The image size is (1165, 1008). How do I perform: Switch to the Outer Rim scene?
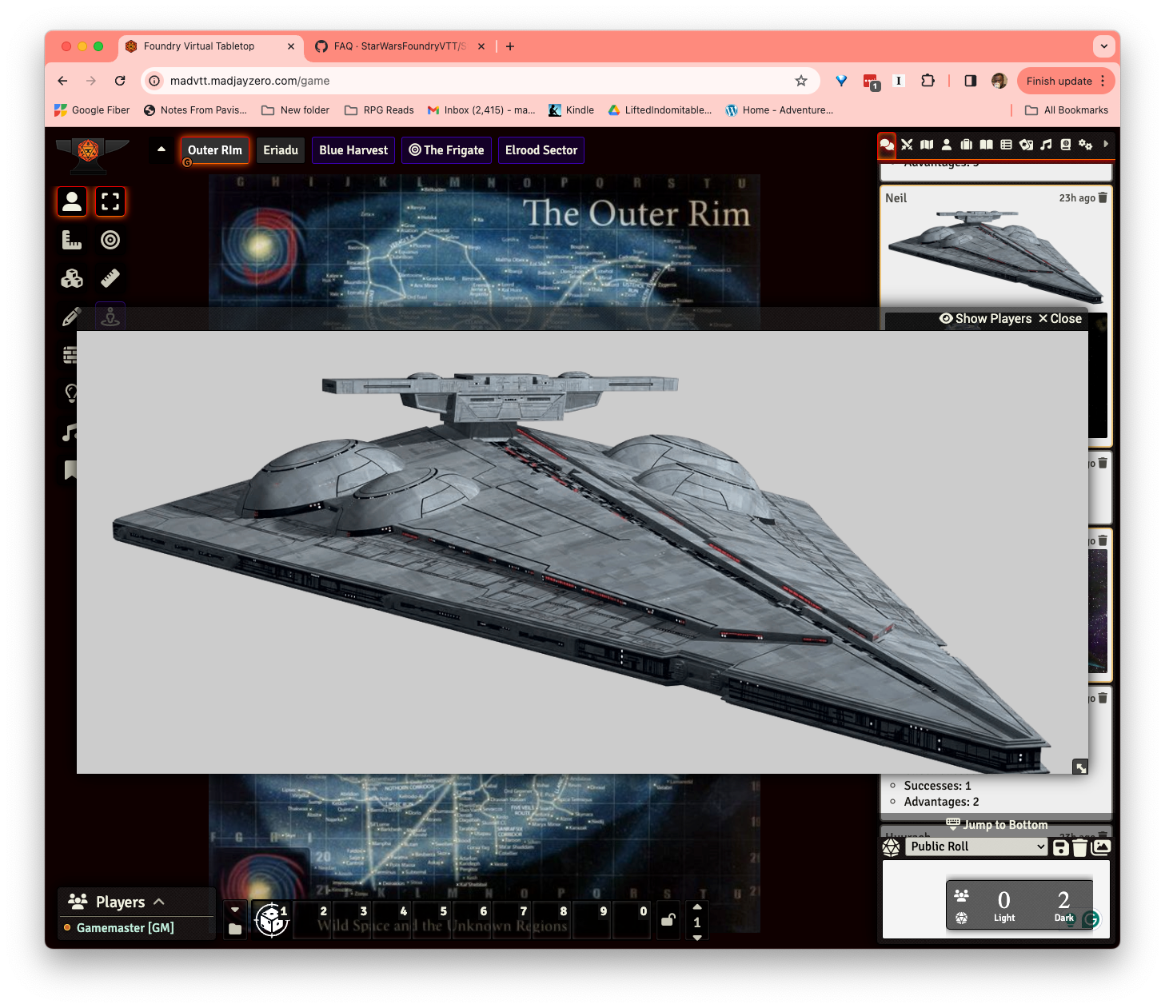214,150
